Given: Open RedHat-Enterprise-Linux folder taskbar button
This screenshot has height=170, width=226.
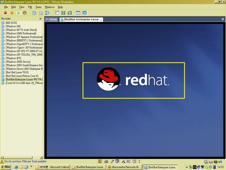Looking at the screenshot, I should point(88,167).
